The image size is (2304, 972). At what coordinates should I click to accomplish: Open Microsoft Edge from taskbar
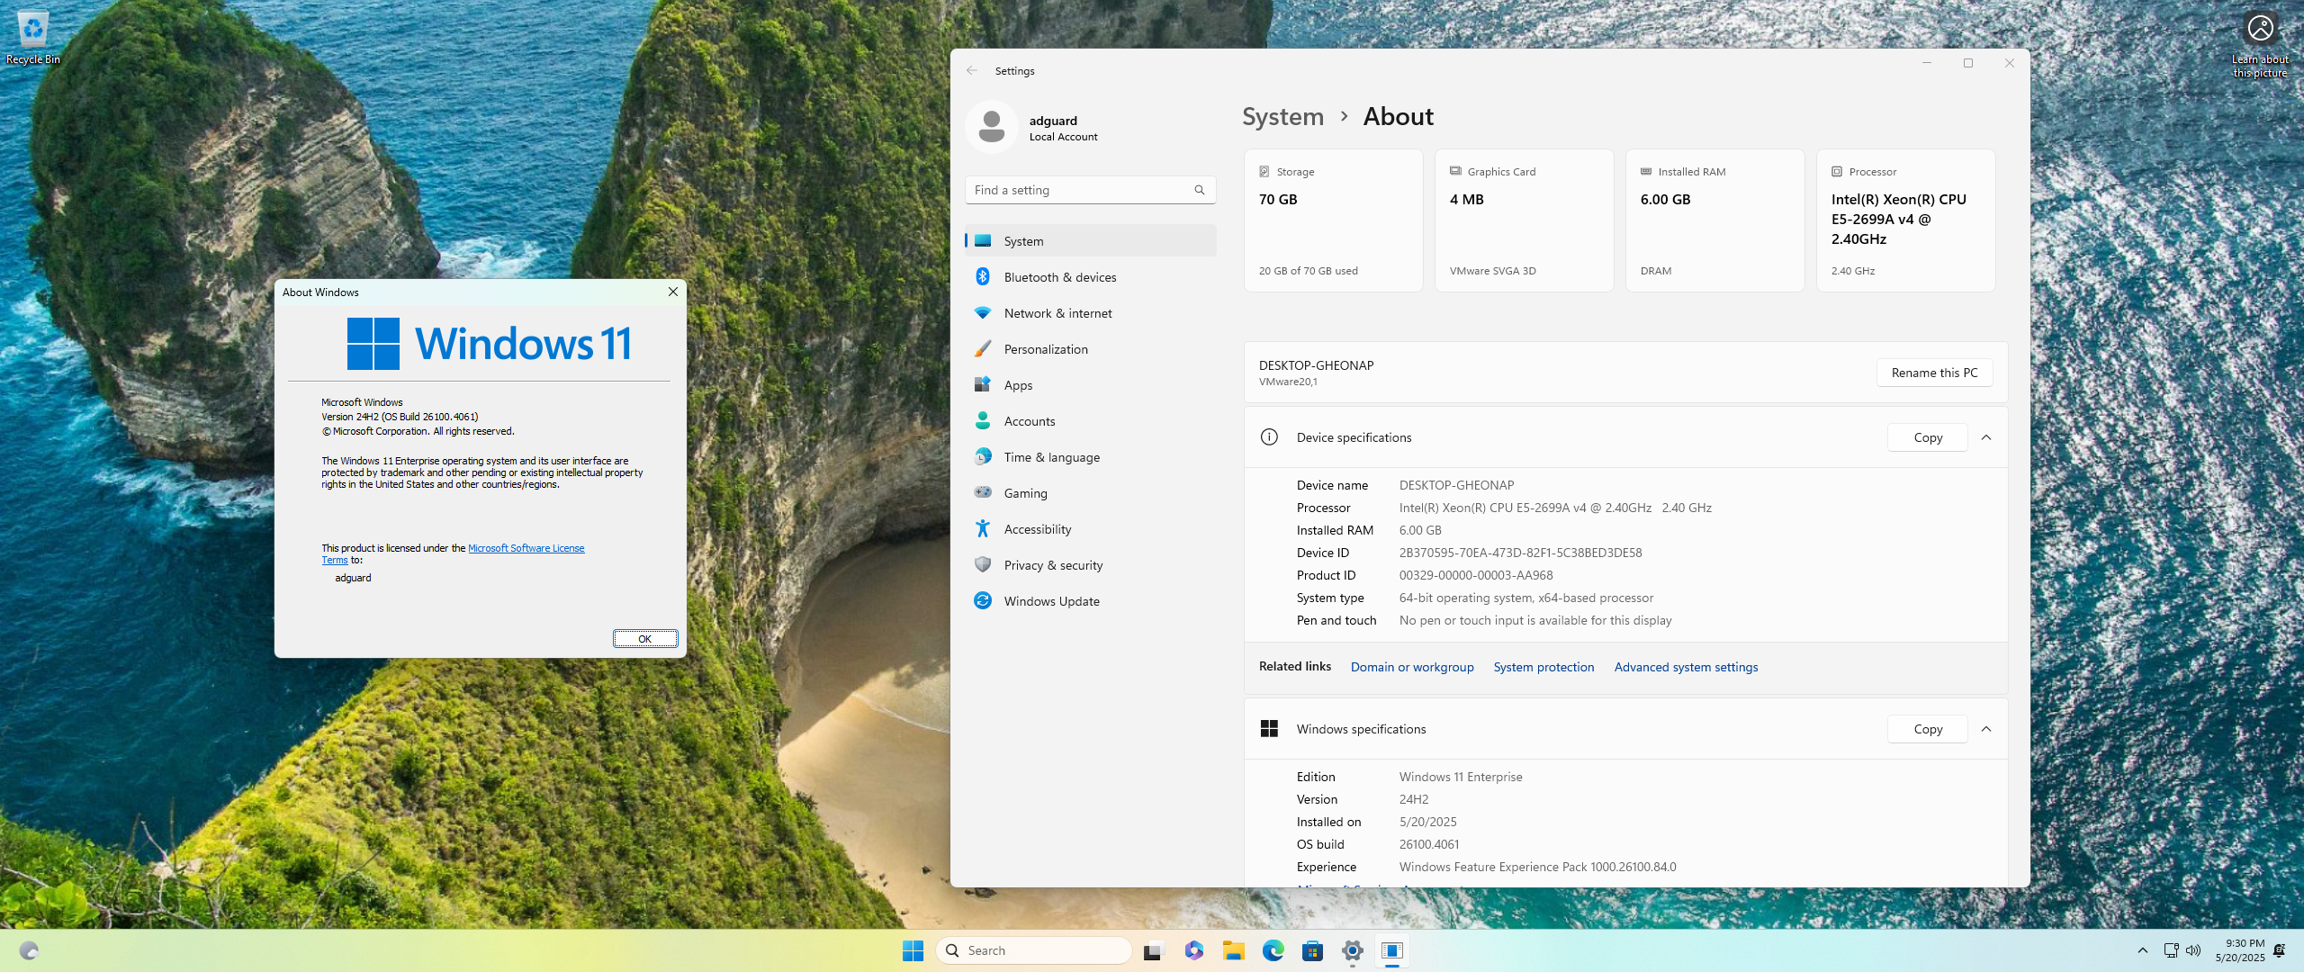coord(1273,950)
